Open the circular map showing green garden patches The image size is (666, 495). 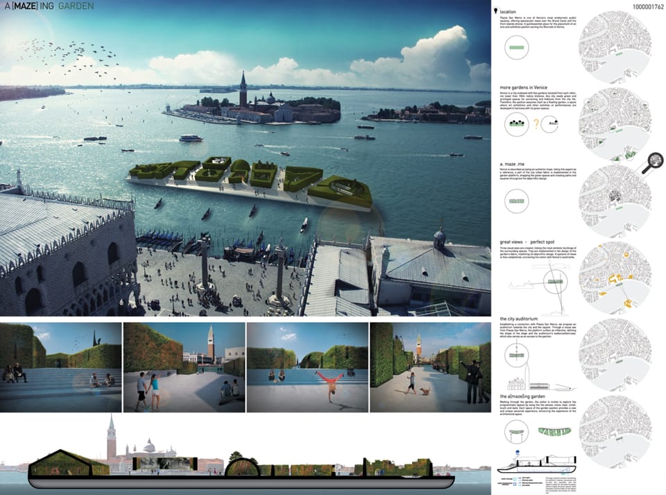click(x=615, y=124)
